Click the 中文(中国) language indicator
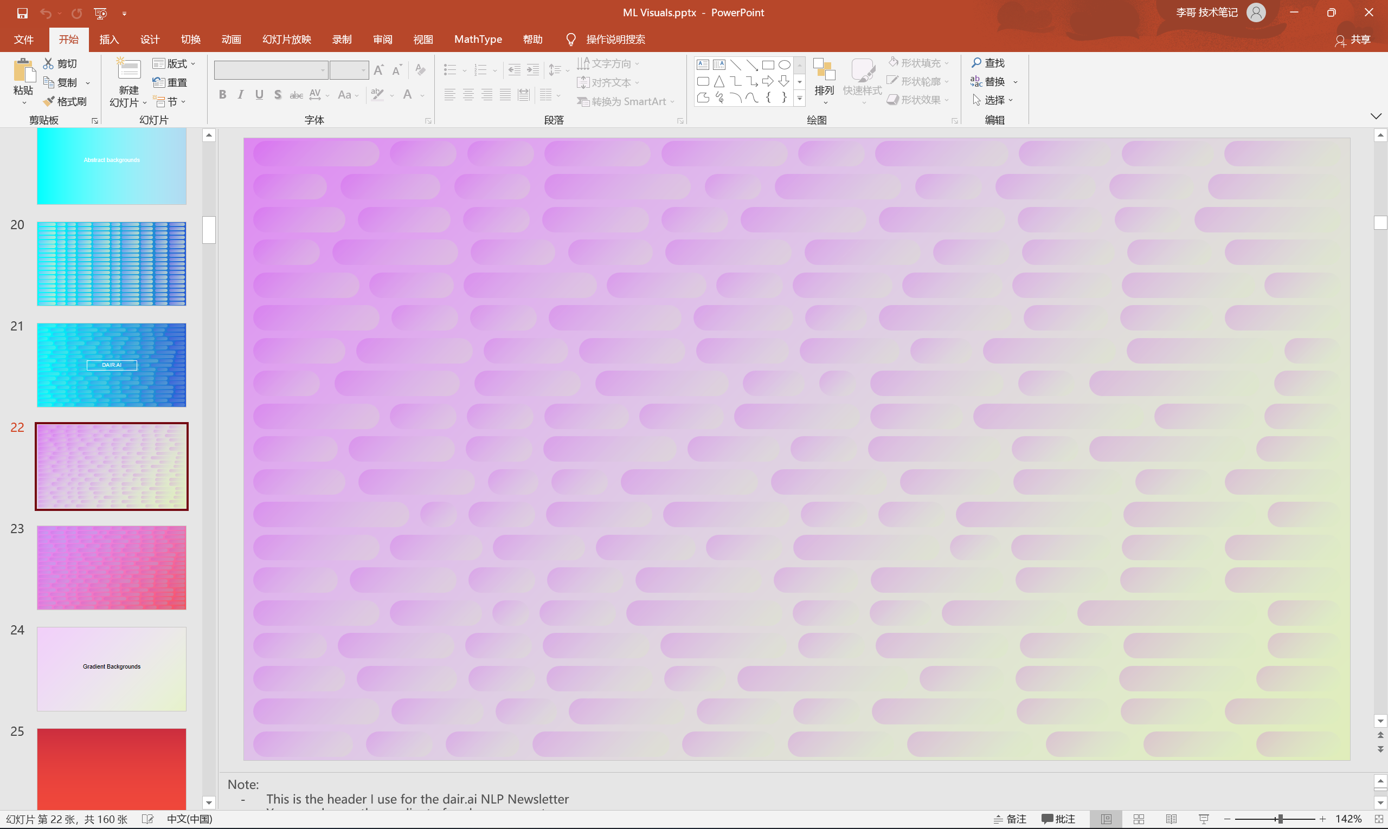Viewport: 1388px width, 829px height. coord(190,819)
